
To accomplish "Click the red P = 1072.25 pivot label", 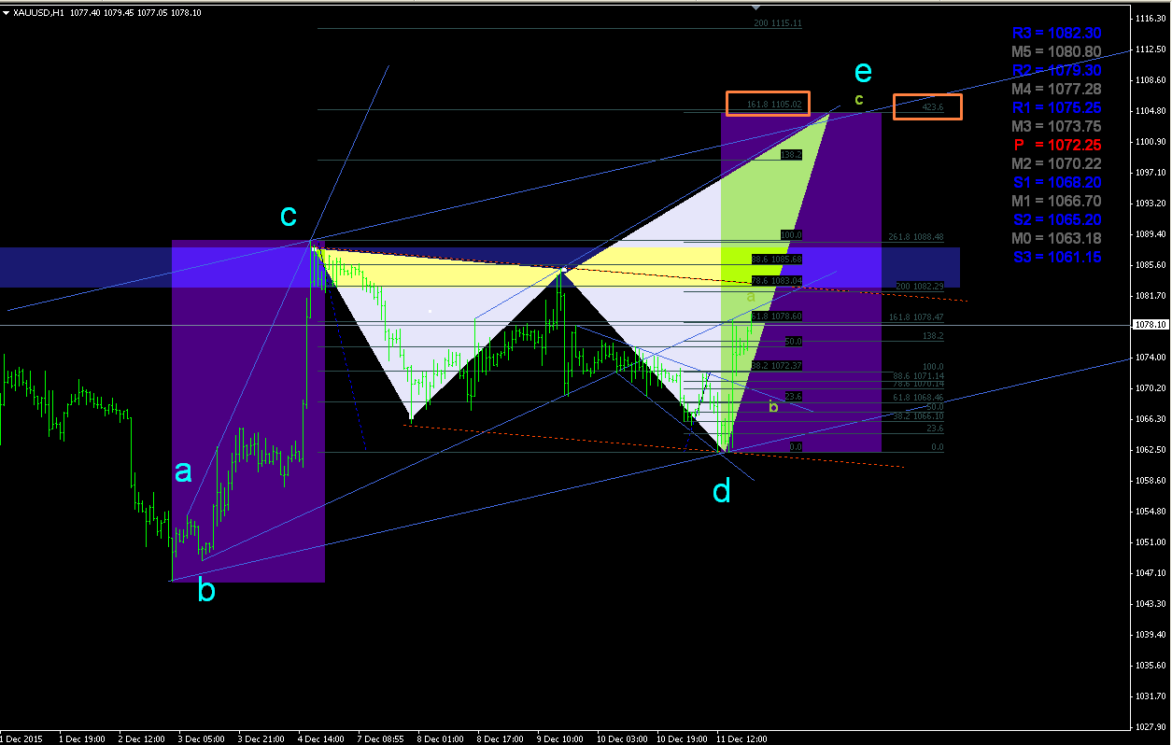I will click(1058, 144).
